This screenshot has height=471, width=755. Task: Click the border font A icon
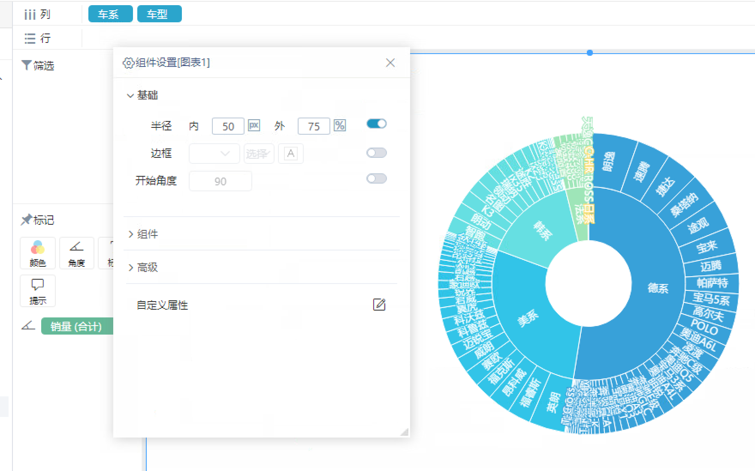pos(291,154)
